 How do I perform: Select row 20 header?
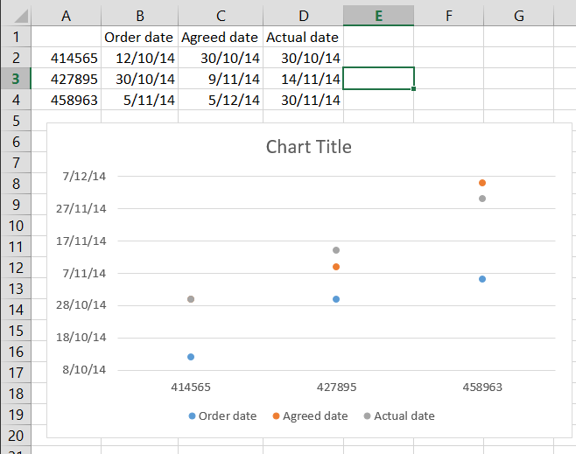click(16, 436)
